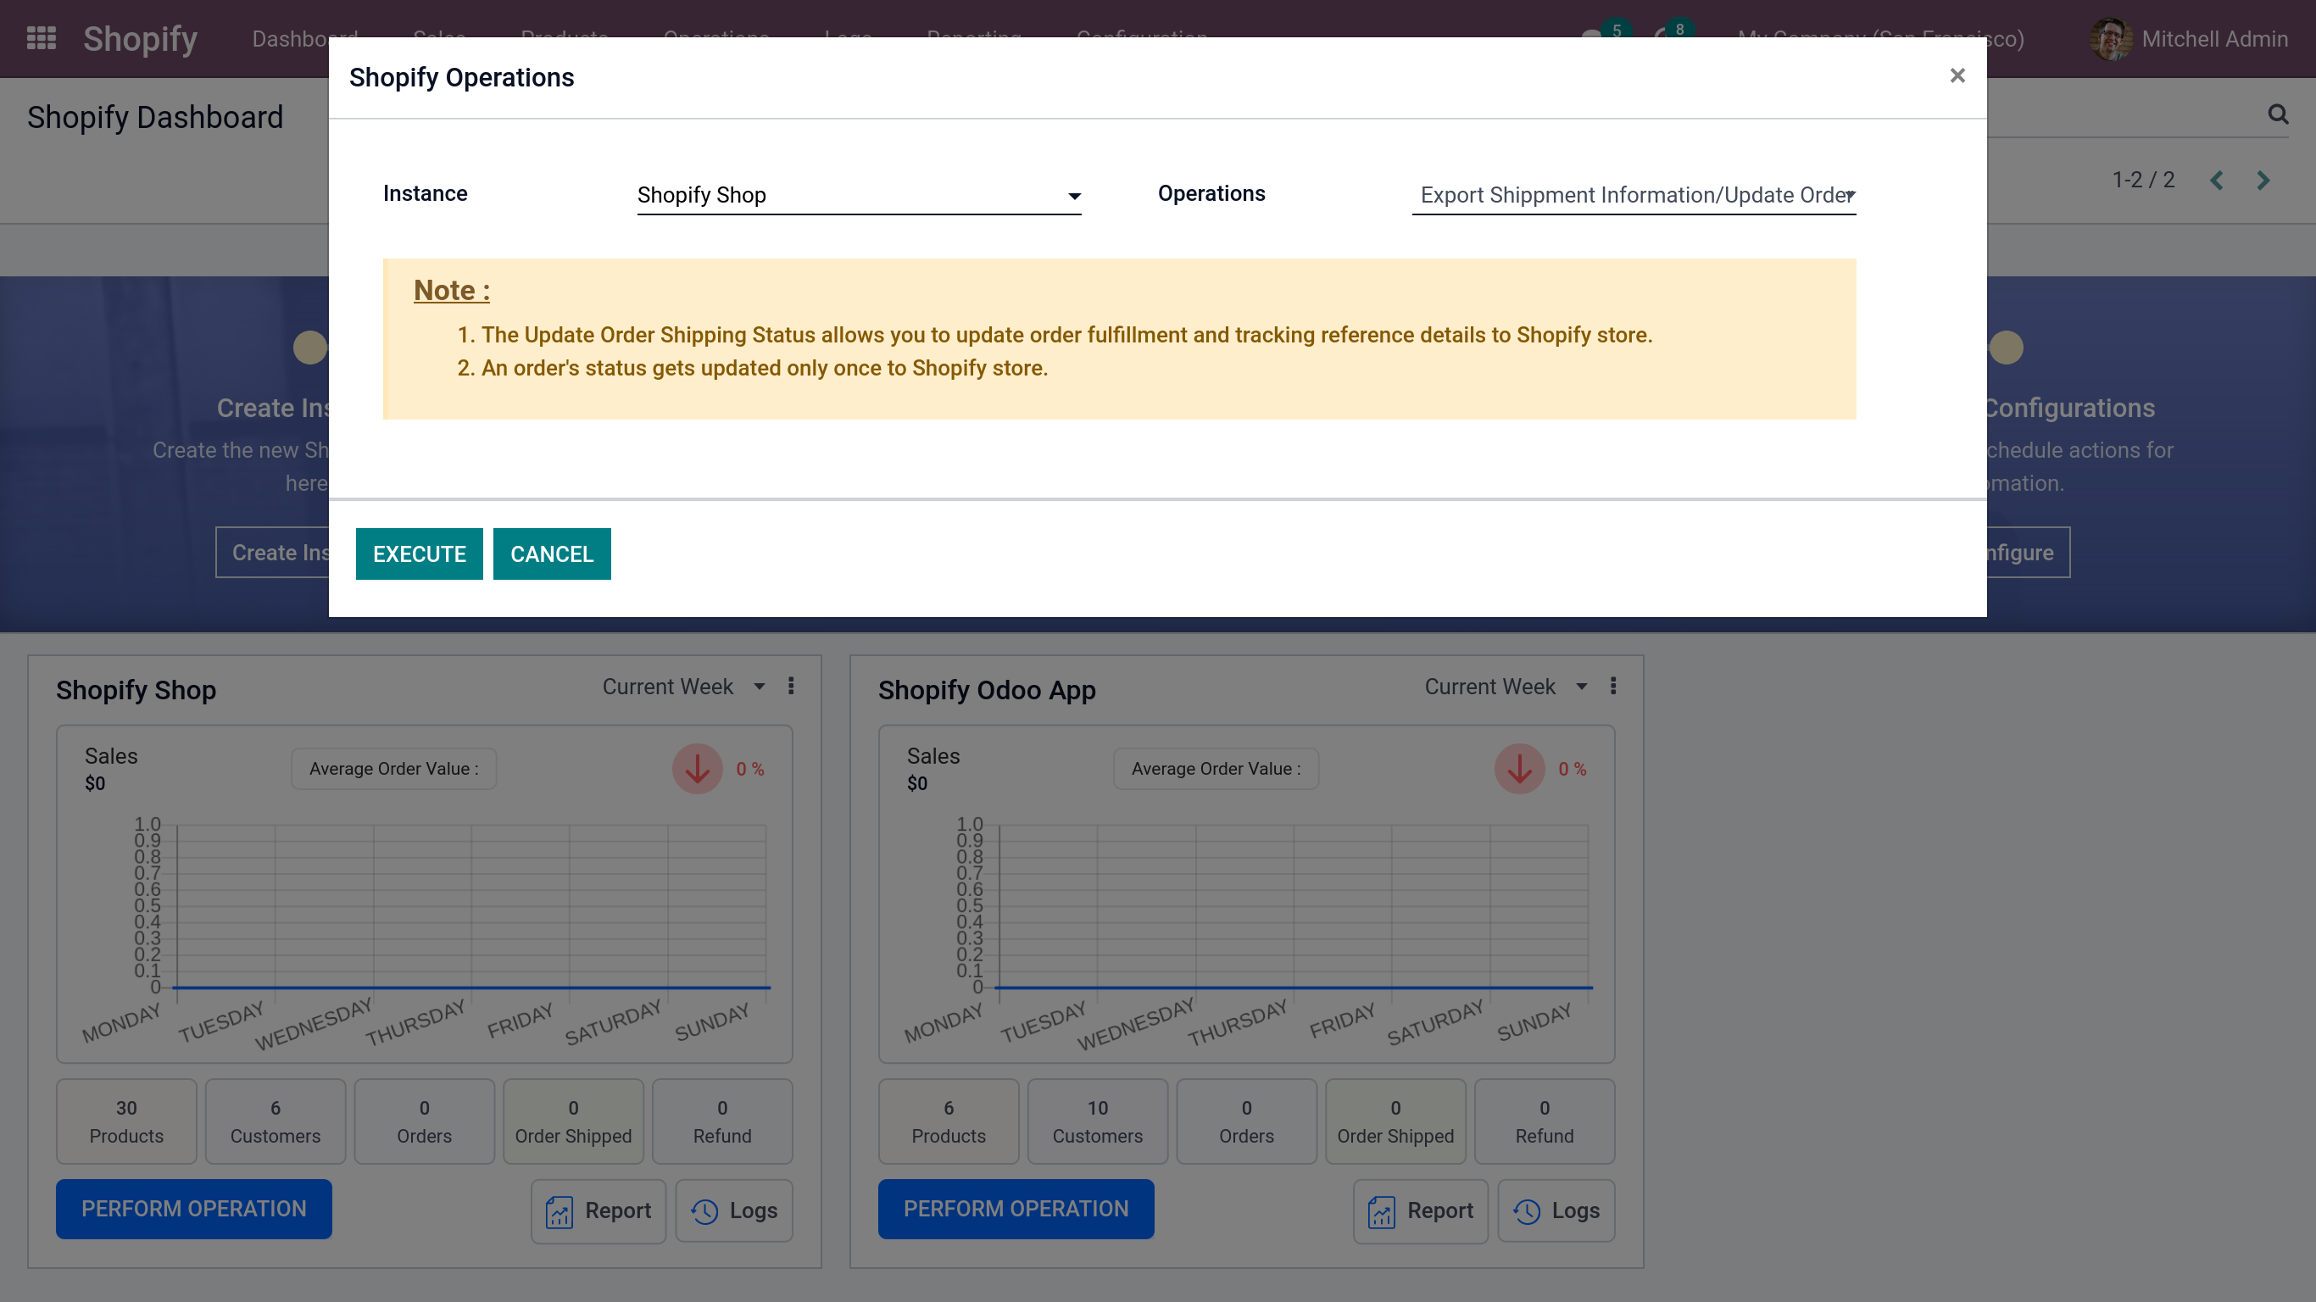Click the Configure button behind the dialog
2316x1302 pixels.
pos(2028,552)
